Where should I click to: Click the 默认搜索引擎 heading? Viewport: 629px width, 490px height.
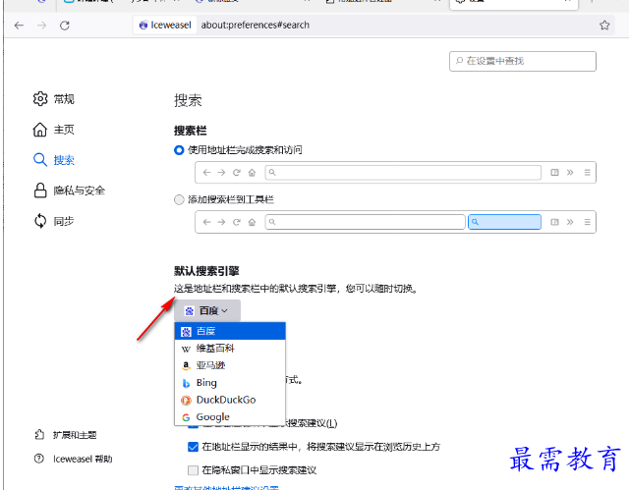(x=206, y=271)
